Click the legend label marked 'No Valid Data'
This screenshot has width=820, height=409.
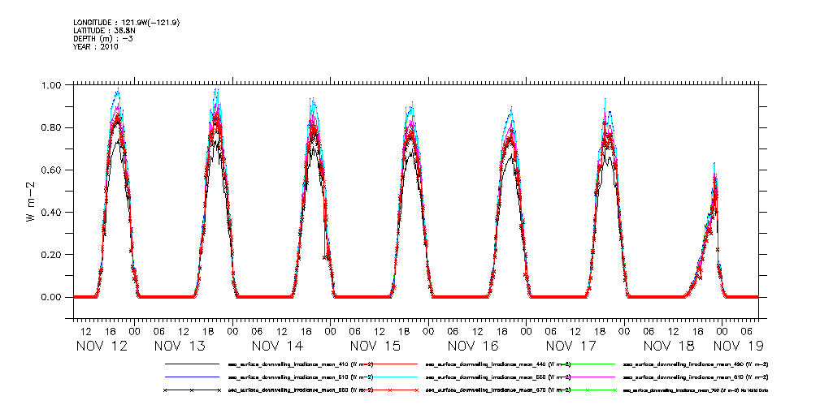tap(696, 390)
